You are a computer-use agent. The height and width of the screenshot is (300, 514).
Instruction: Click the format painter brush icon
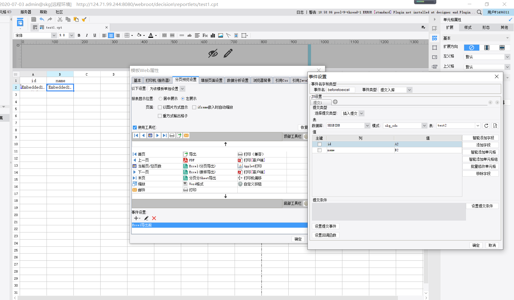coord(84,19)
